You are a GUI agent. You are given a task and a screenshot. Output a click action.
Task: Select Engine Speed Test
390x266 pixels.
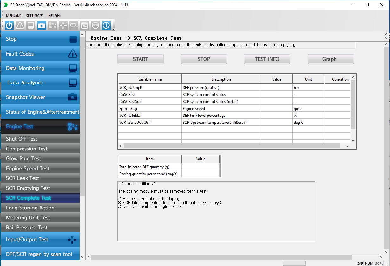[x=40, y=168]
